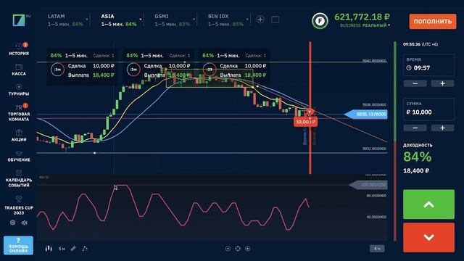The height and width of the screenshot is (261, 464).
Task: Zoom in the chart
Action: click(248, 249)
